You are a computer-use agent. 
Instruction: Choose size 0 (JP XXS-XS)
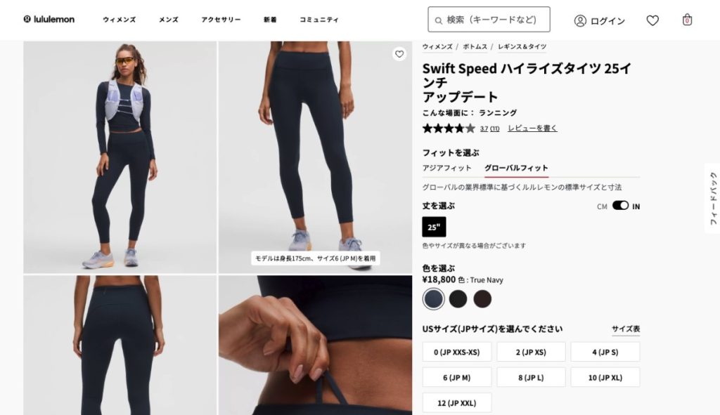tap(457, 353)
